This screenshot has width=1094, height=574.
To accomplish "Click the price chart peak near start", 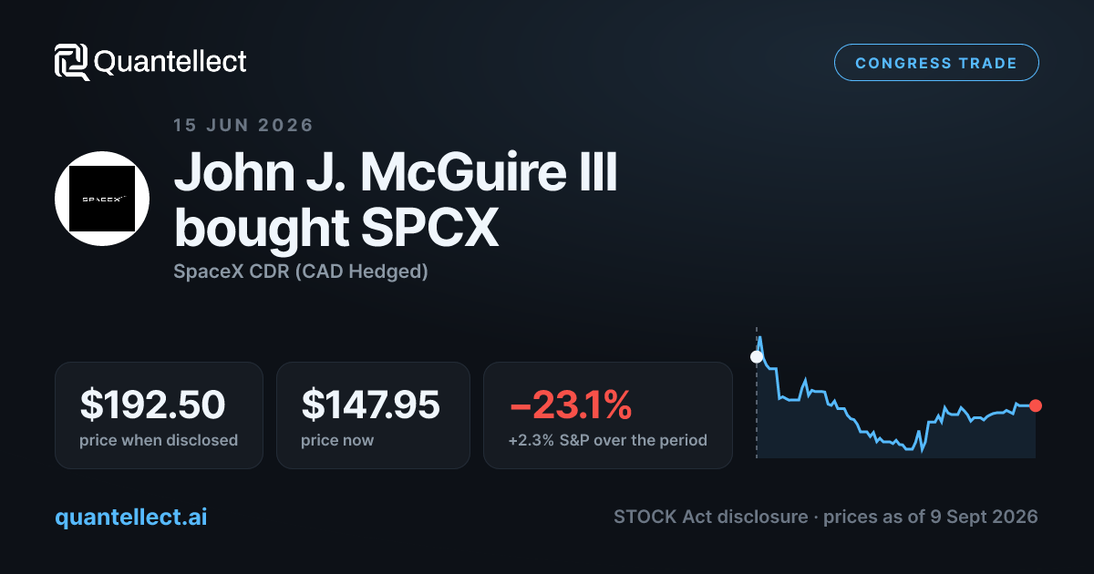I will coord(759,338).
